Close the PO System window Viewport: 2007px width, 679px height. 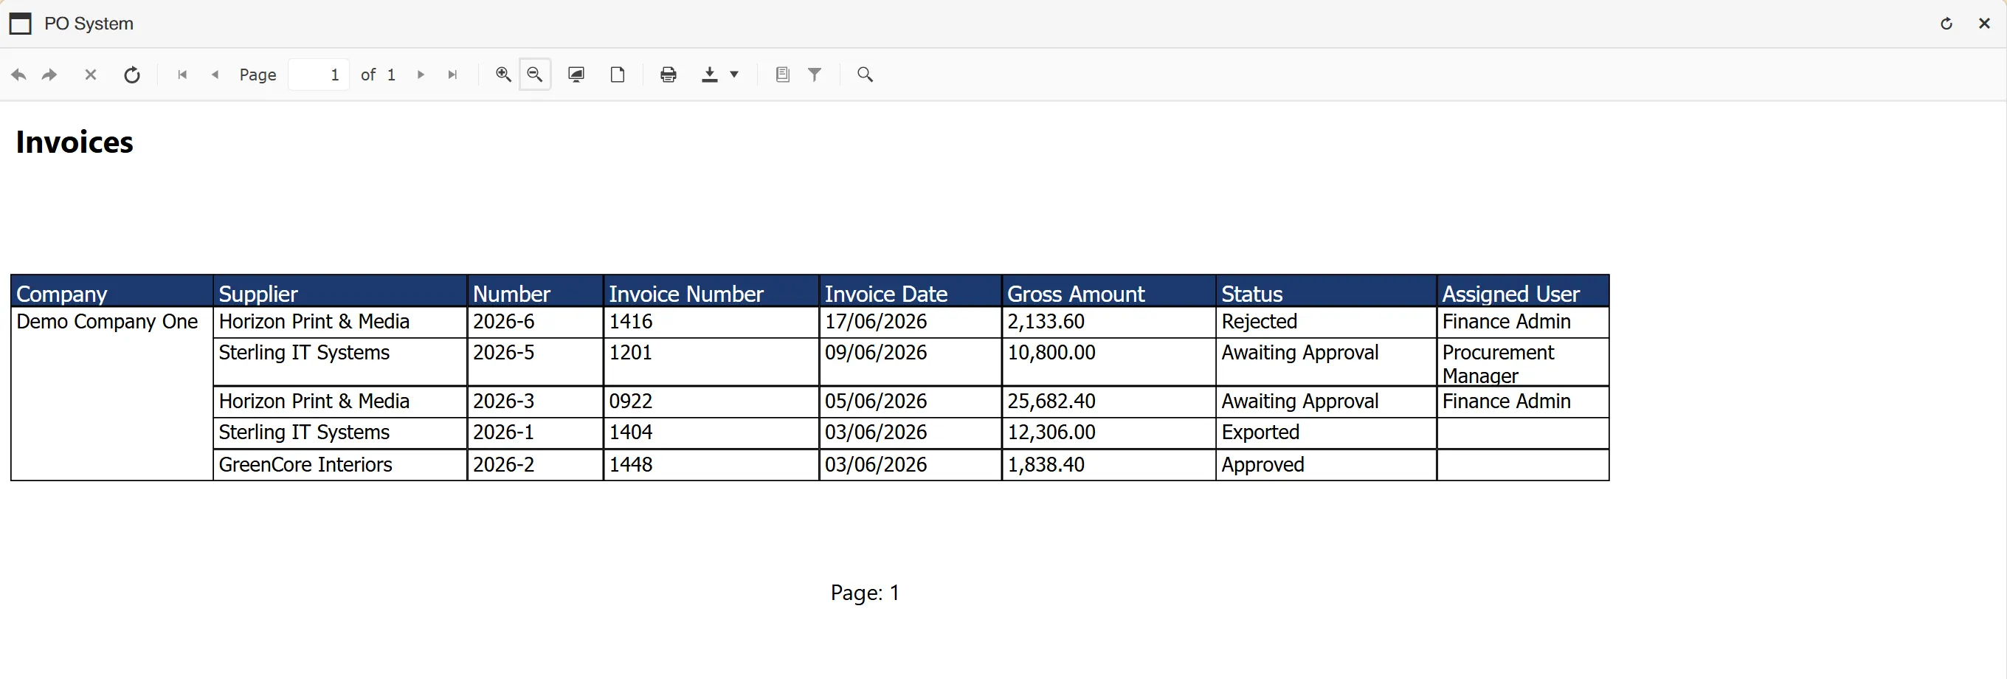(1984, 24)
